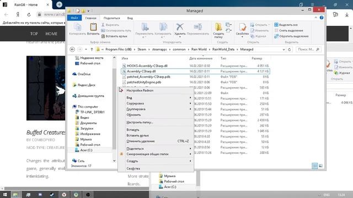Click the Копировать ribbon icon in Буфер обмена
Image resolution: width=353 pixels, height=198 pixels.
[77, 29]
